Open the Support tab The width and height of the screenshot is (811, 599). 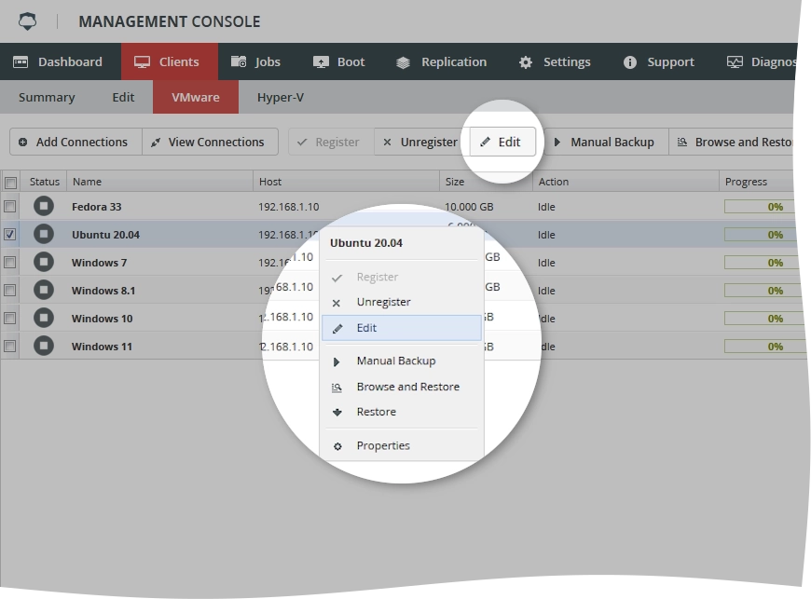659,62
